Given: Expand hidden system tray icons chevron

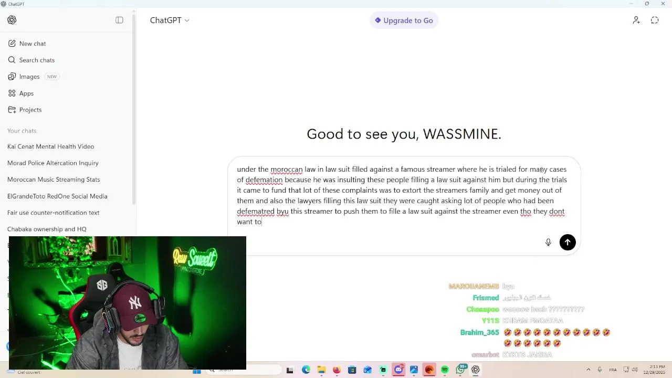Looking at the screenshot, I should pyautogui.click(x=588, y=370).
